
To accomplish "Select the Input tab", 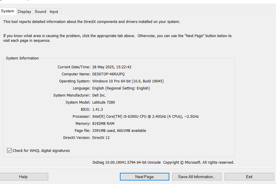I will [x=54, y=11].
